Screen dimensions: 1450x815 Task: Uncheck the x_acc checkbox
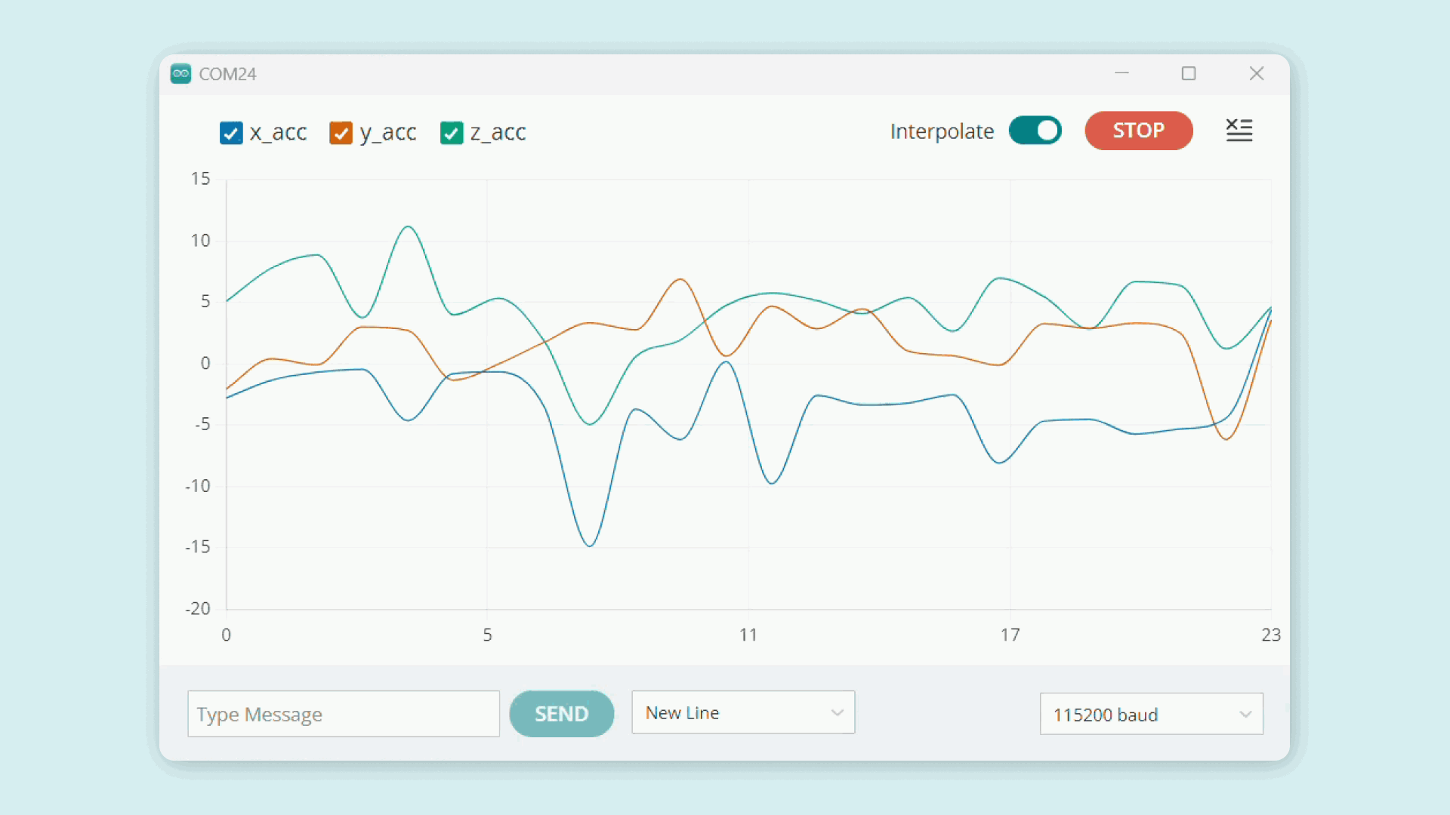click(231, 133)
